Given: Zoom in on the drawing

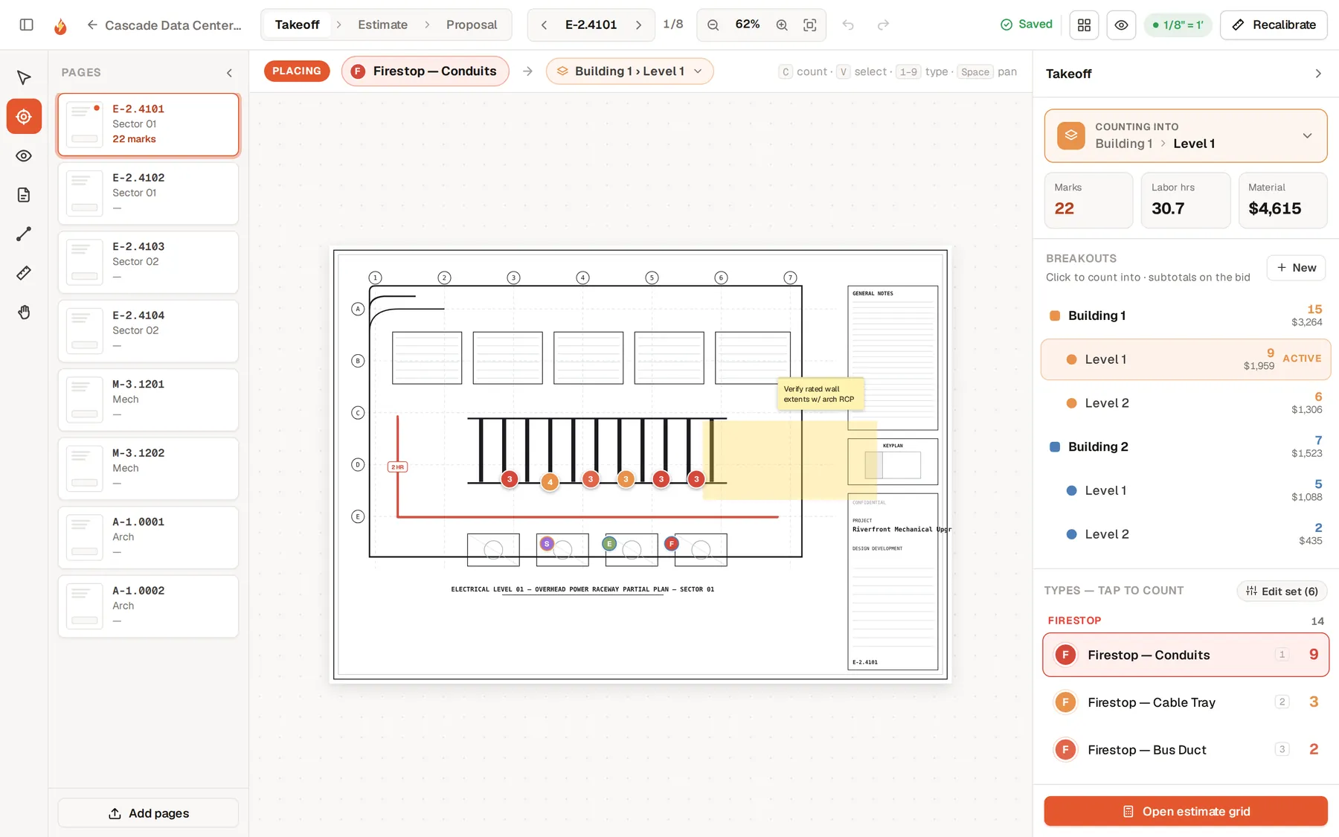Looking at the screenshot, I should point(782,25).
